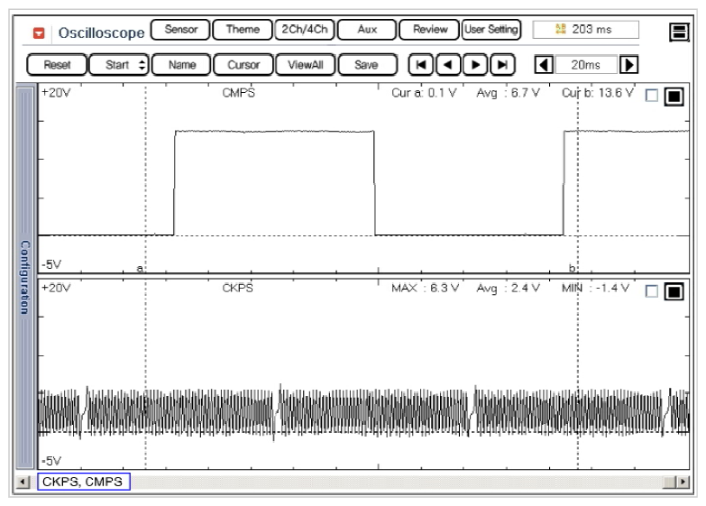Image resolution: width=706 pixels, height=506 pixels.
Task: Jump to first frame with skip-to-start button
Action: 420,64
